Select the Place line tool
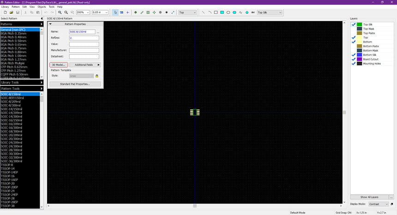The image size is (397, 215). click(x=203, y=12)
